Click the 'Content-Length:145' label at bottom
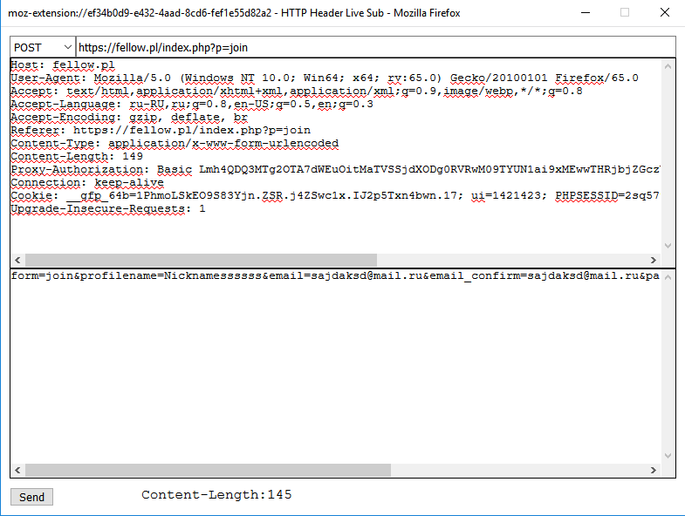The image size is (685, 516). [x=216, y=494]
